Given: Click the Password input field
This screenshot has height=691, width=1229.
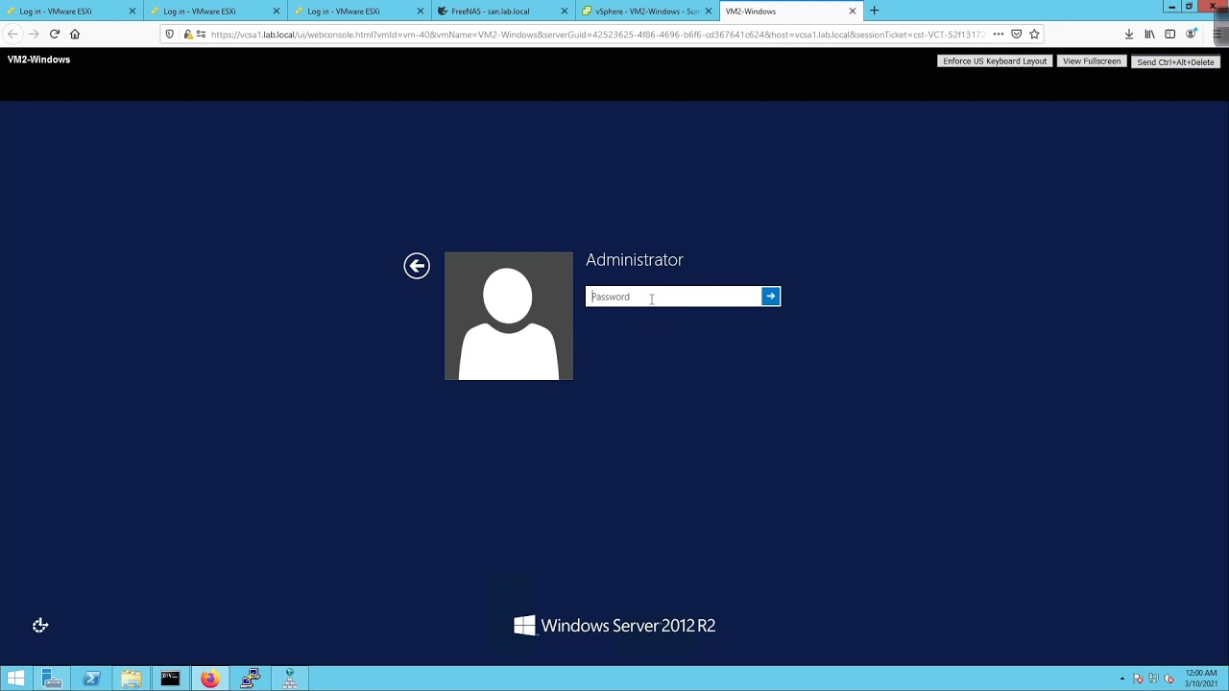Looking at the screenshot, I should point(673,297).
